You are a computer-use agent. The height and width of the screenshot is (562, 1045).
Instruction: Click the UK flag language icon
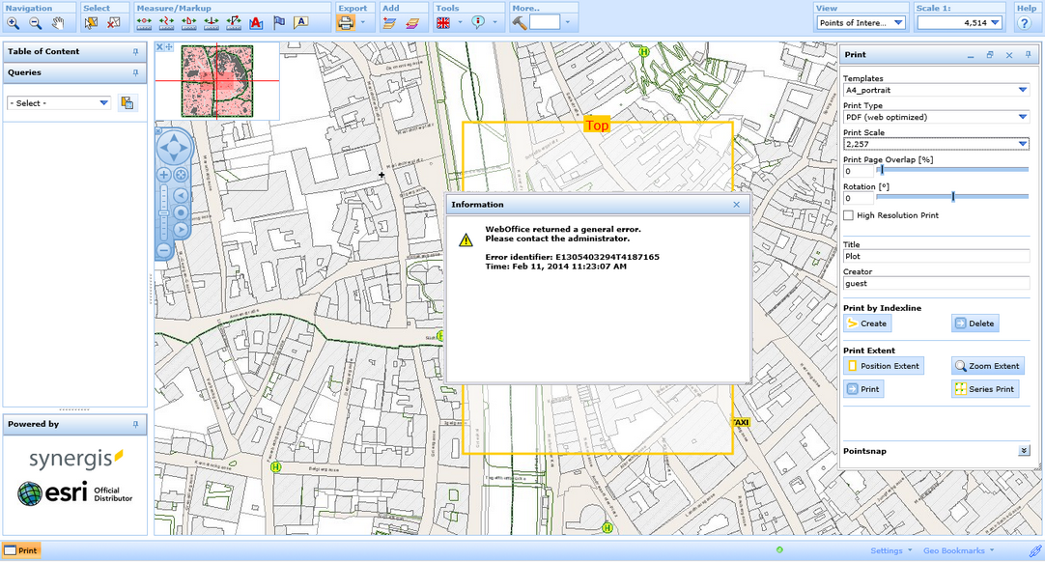(444, 22)
